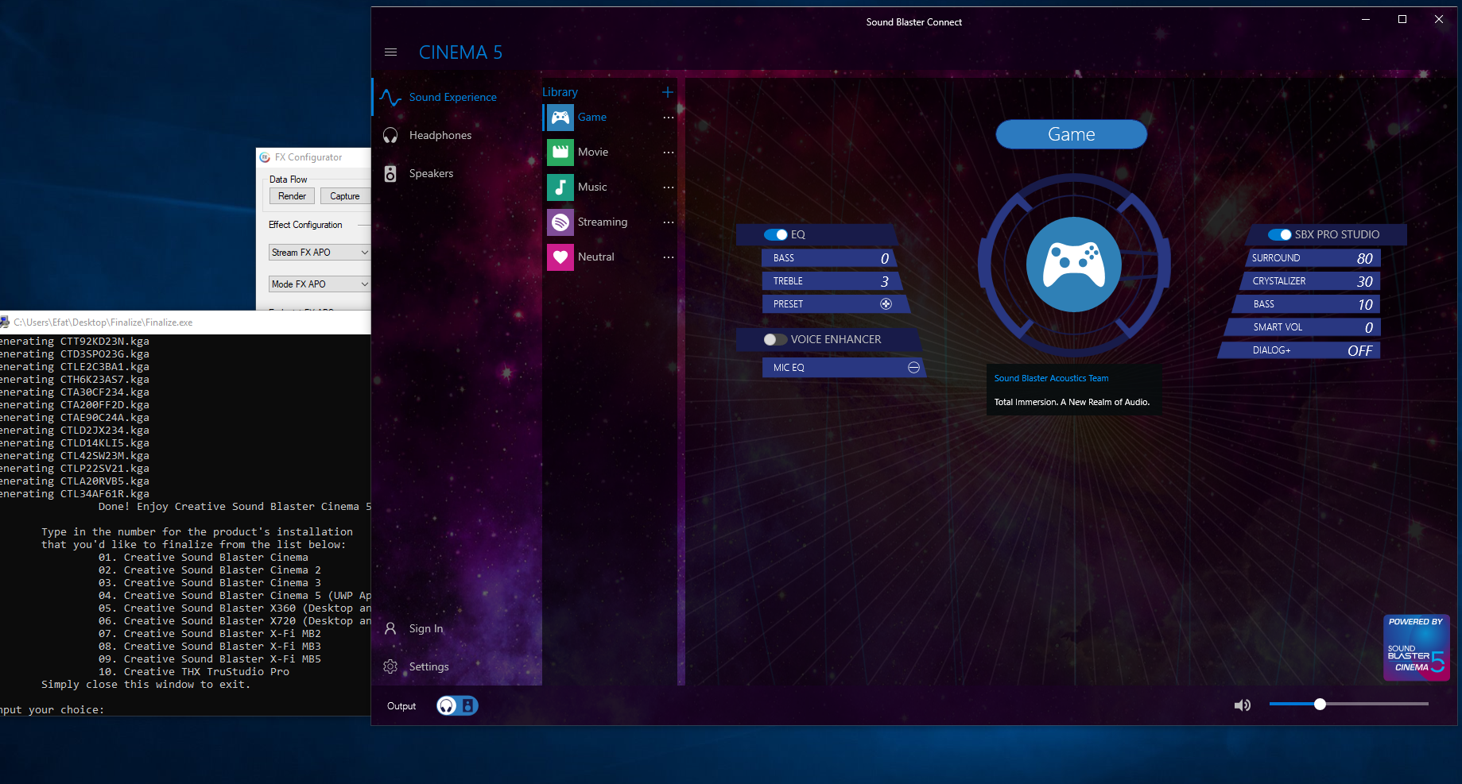Click the Sign In user icon
This screenshot has height=784, width=1462.
pos(390,628)
